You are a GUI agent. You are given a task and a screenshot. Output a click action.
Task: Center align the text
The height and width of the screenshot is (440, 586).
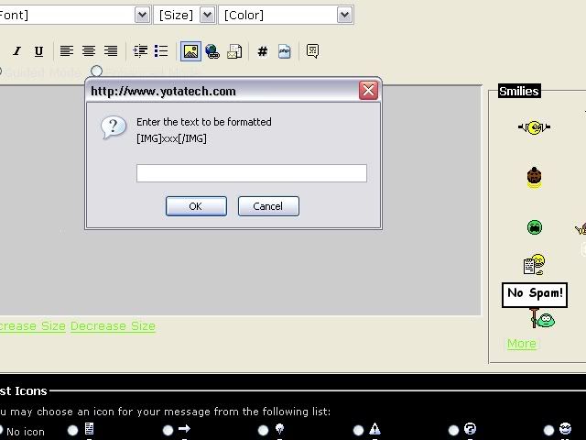click(89, 51)
